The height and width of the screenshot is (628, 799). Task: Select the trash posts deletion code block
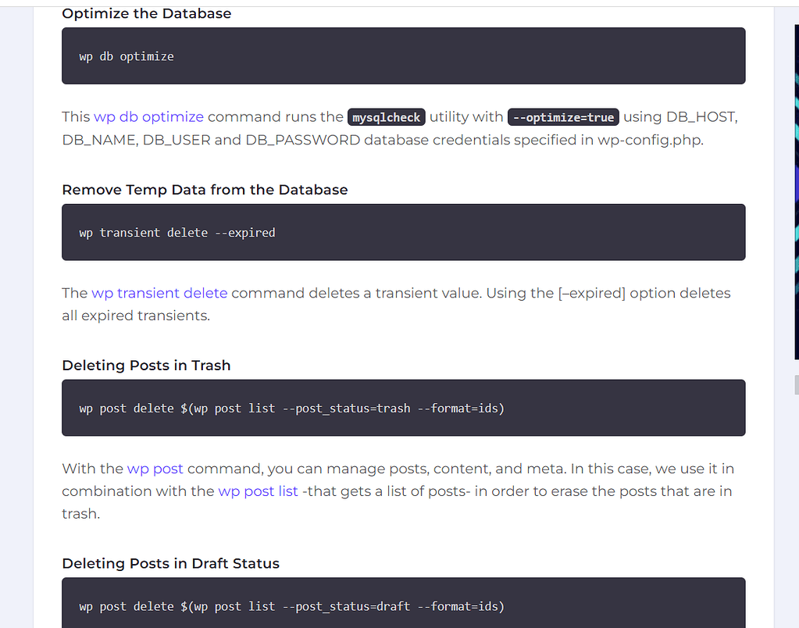pyautogui.click(x=403, y=408)
